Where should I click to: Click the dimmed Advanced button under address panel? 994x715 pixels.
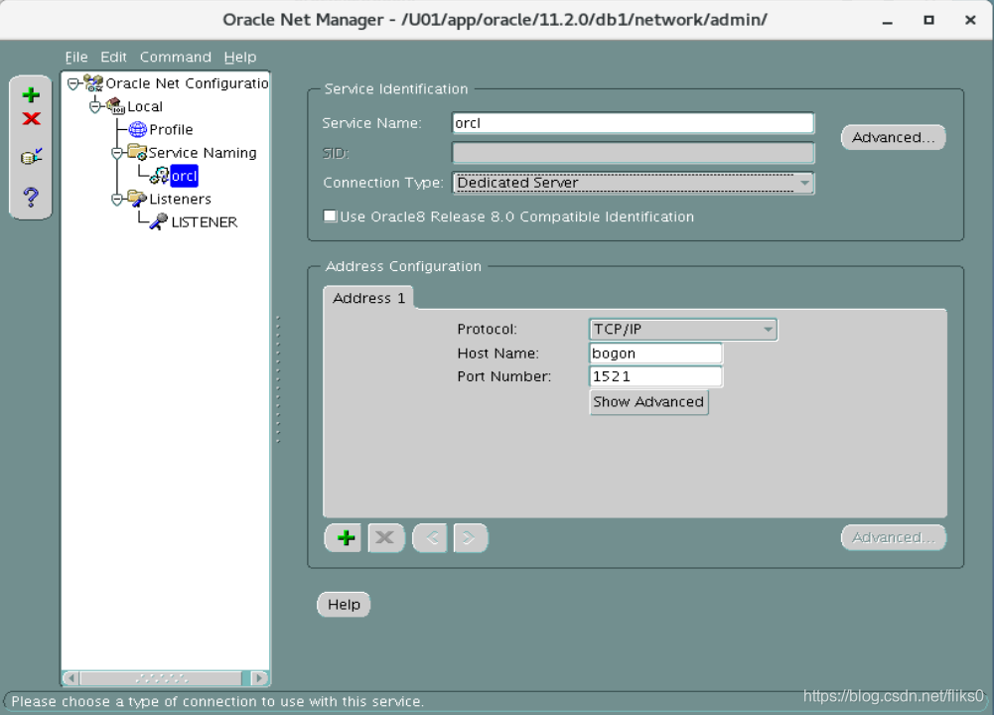pyautogui.click(x=893, y=537)
